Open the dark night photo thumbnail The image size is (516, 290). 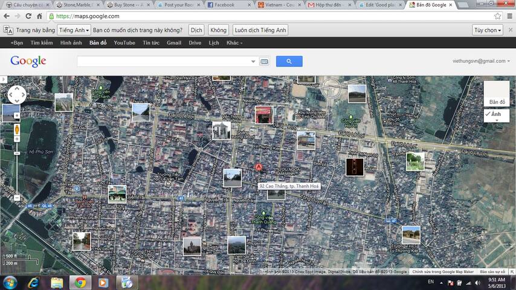[x=355, y=167]
